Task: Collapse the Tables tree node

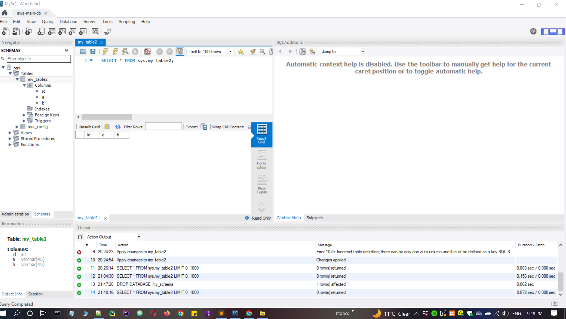Action: (x=10, y=73)
